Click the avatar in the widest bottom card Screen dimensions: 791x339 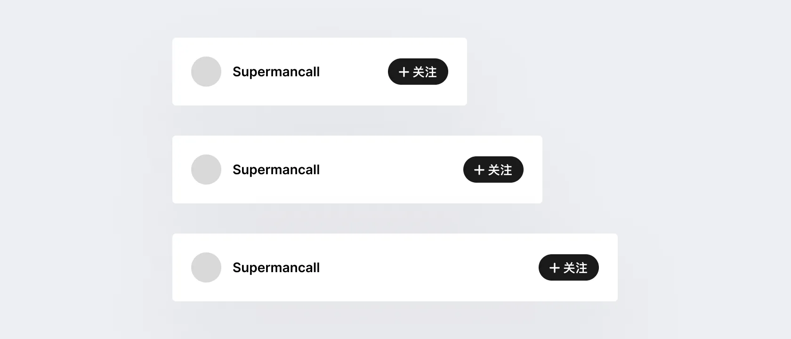206,267
